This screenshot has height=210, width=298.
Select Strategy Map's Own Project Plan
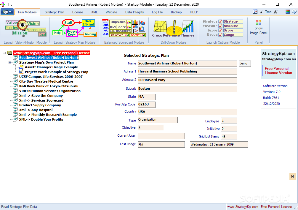pyautogui.click(x=47, y=62)
